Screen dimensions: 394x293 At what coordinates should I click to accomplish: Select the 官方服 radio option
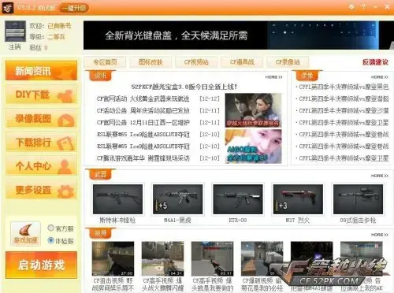click(61, 228)
